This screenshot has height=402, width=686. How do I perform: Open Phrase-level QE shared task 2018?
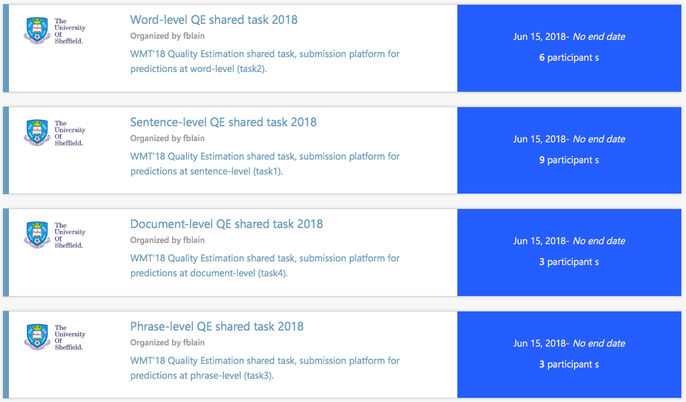(x=217, y=326)
